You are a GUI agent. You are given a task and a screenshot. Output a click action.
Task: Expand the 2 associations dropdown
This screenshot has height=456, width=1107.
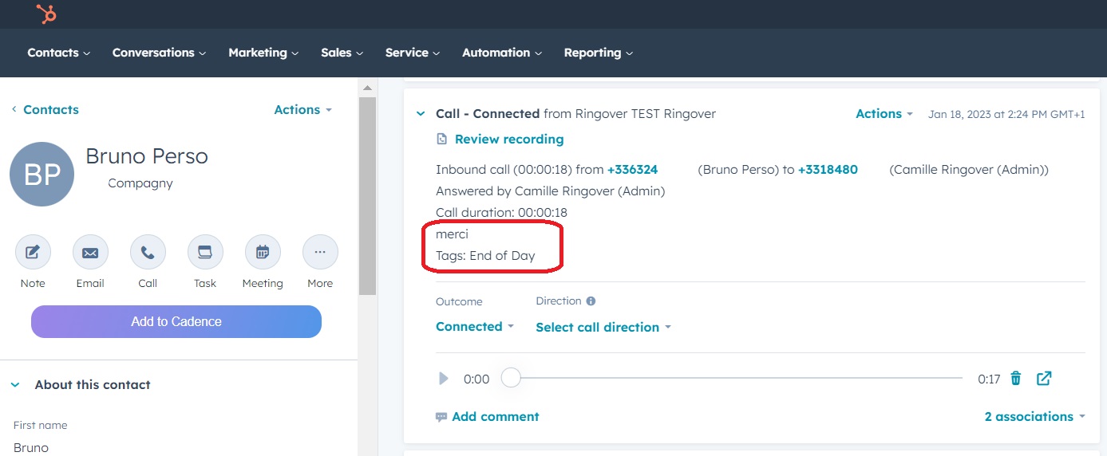pyautogui.click(x=1035, y=416)
